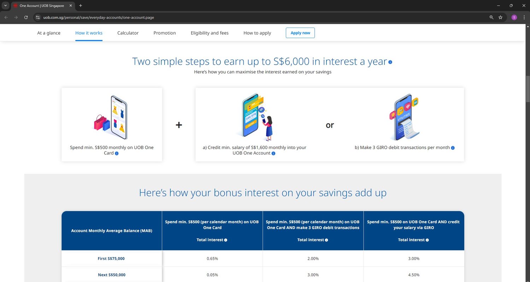Click the salary credit phone illustration

256,117
